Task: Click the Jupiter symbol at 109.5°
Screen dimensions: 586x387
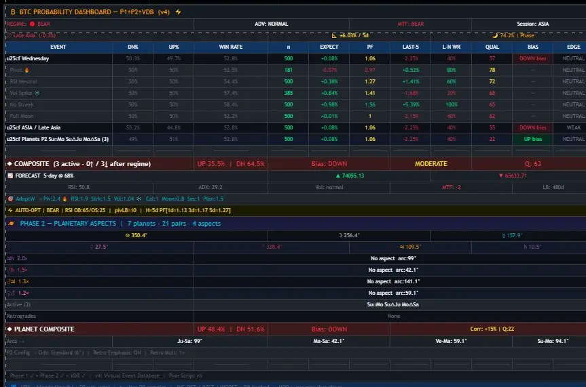Action: (x=402, y=247)
